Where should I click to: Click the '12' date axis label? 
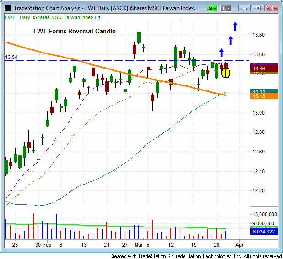pyautogui.click(x=171, y=245)
